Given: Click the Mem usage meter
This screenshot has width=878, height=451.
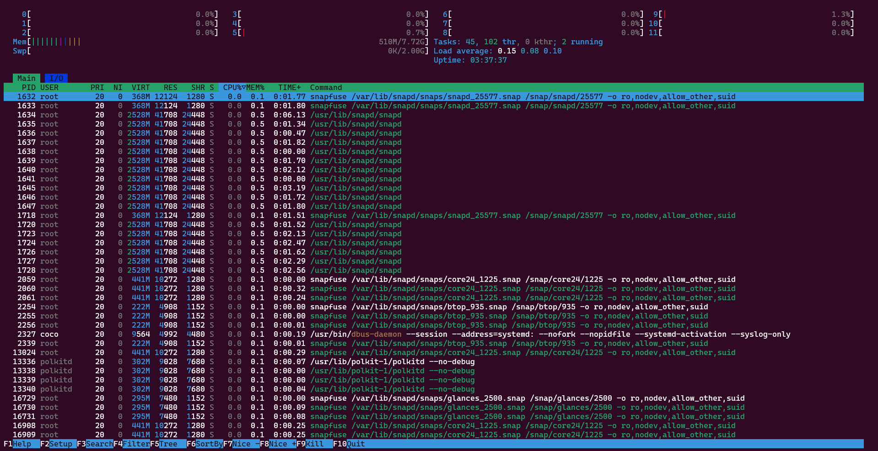Looking at the screenshot, I should (46, 42).
